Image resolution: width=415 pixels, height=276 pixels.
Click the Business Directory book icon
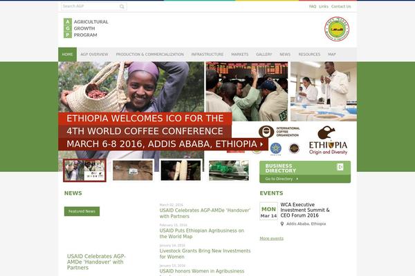[340, 167]
